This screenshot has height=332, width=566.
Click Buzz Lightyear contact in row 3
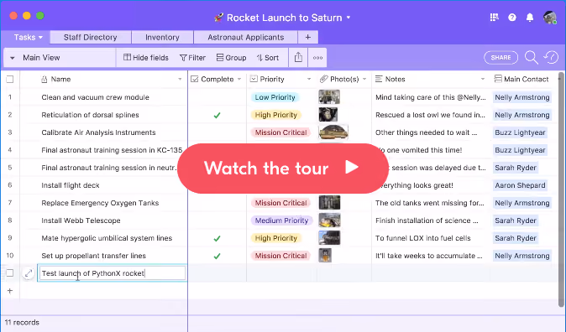tap(520, 132)
